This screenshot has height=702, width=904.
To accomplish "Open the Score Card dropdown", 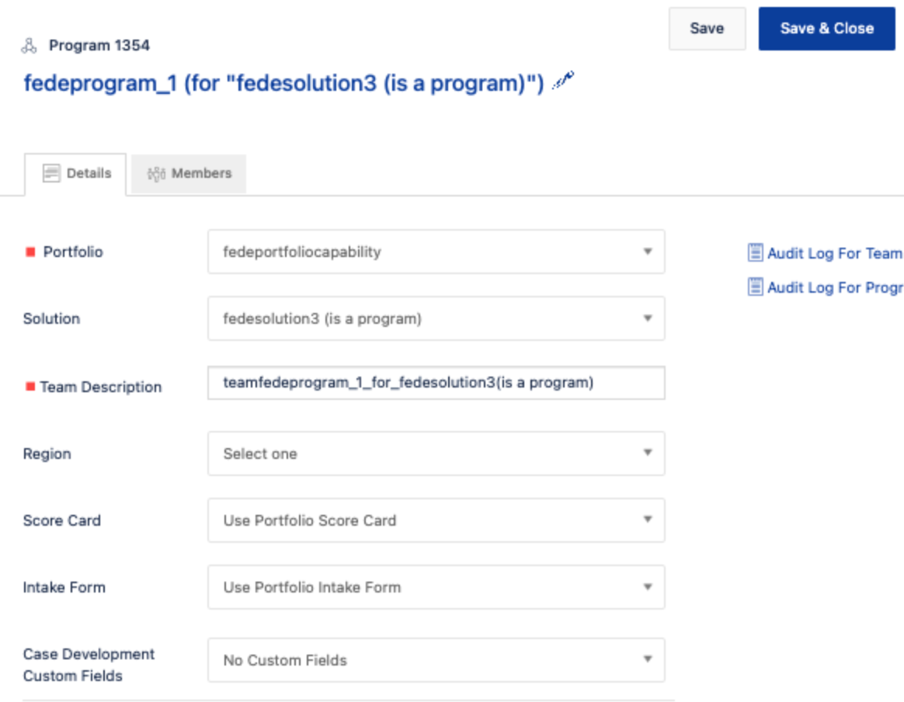I will (436, 520).
